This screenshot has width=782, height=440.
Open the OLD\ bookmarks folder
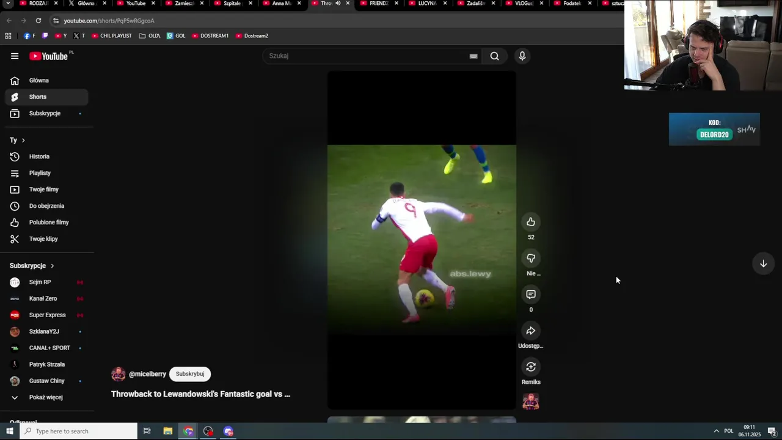click(x=150, y=36)
